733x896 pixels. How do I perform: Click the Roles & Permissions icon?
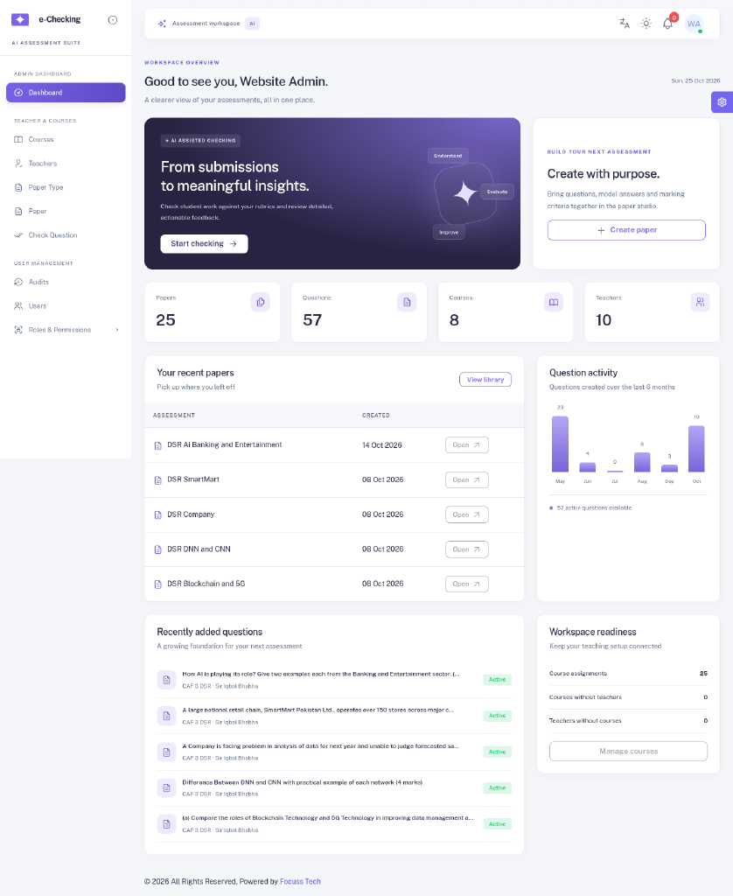coord(18,330)
